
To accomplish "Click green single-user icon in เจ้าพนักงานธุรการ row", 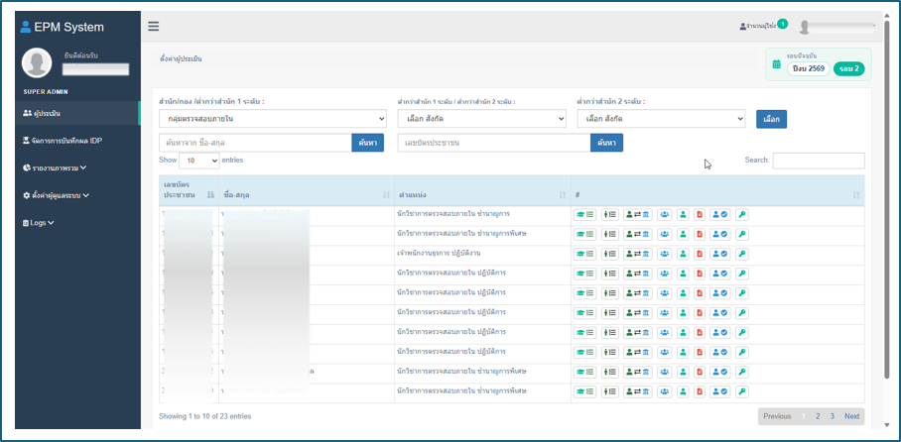I will click(x=684, y=254).
